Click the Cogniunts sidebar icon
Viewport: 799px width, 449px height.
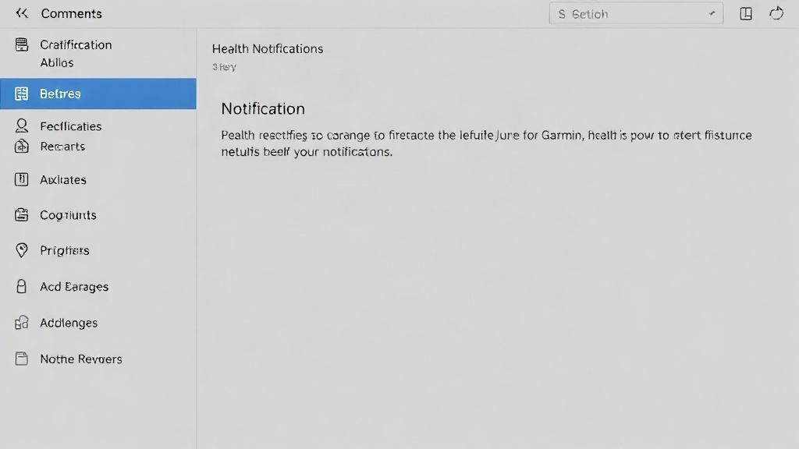pos(21,215)
